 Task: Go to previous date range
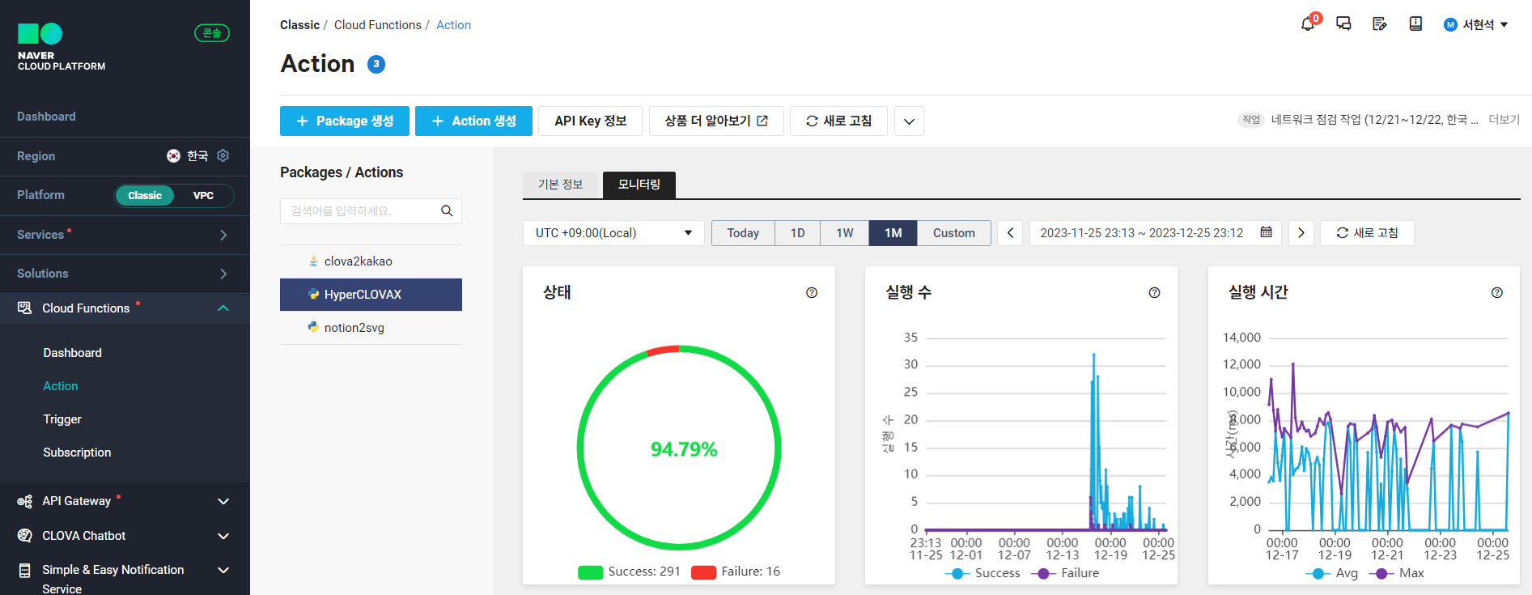click(x=1010, y=233)
